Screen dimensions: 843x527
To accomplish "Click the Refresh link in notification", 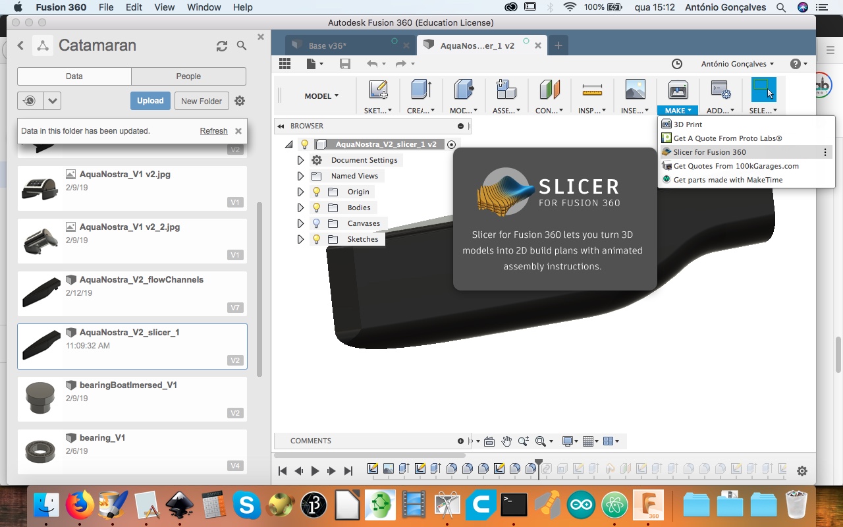I will 214,131.
